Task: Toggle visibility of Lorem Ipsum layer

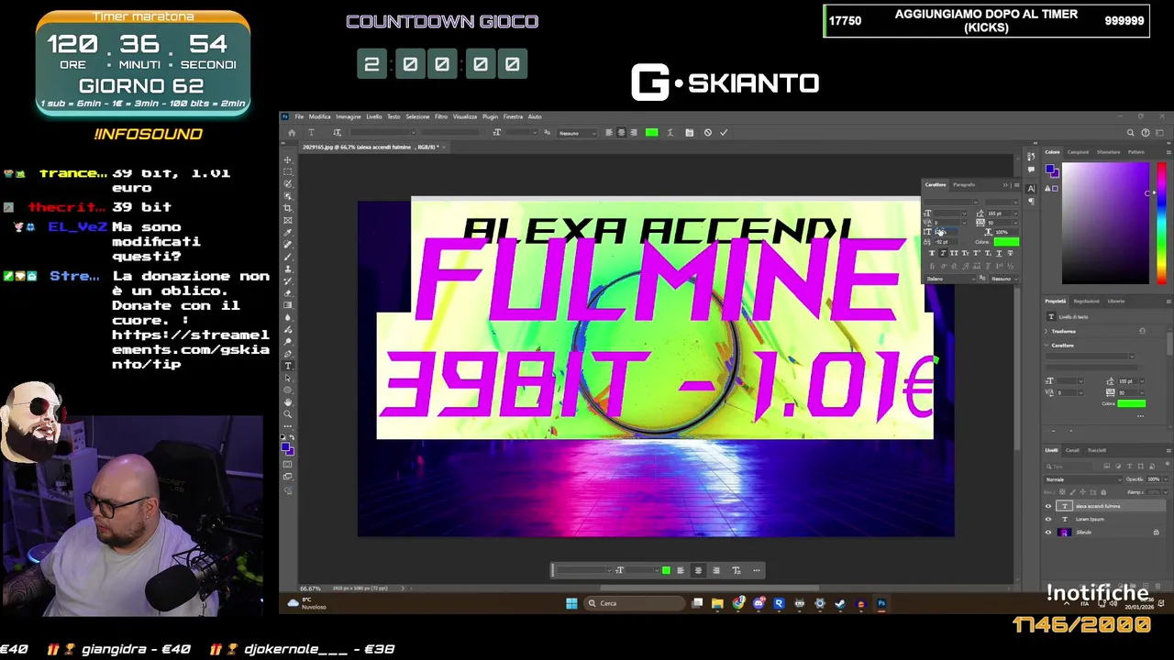Action: coord(1048,519)
